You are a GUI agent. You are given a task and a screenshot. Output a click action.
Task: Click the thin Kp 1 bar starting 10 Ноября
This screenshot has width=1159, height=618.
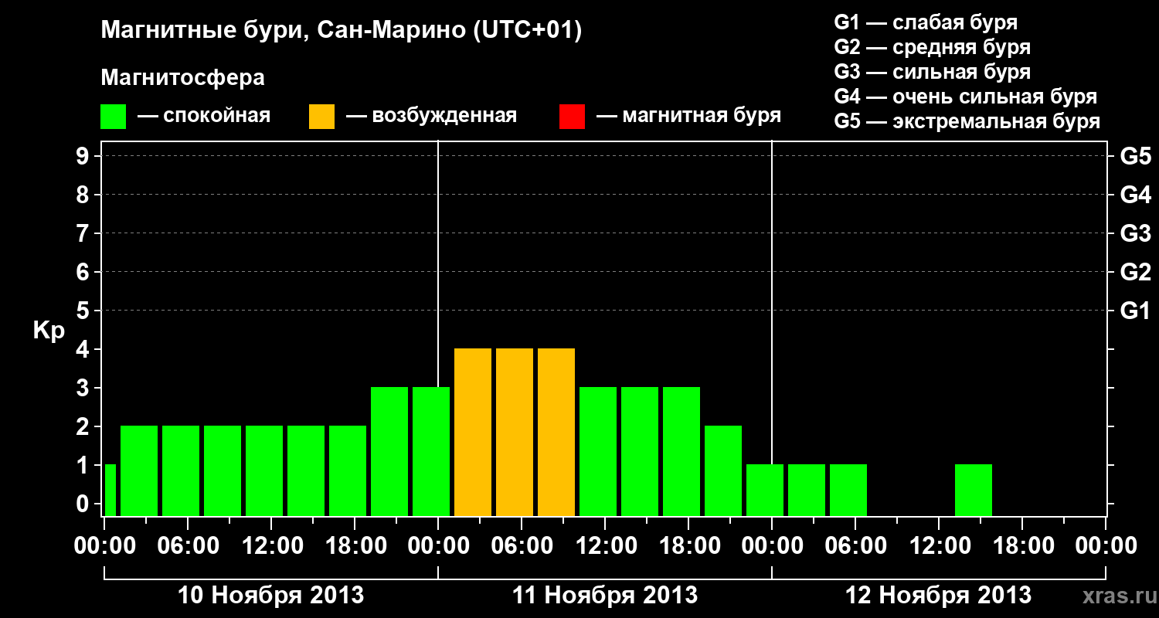click(110, 490)
